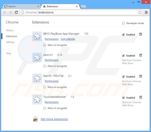Click the Chrome heading in sidebar
Image resolution: width=151 pixels, height=132 pixels.
tap(12, 22)
